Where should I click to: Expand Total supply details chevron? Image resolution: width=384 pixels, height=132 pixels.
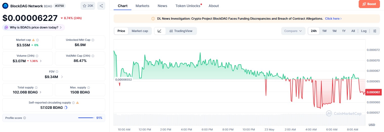[41, 92]
